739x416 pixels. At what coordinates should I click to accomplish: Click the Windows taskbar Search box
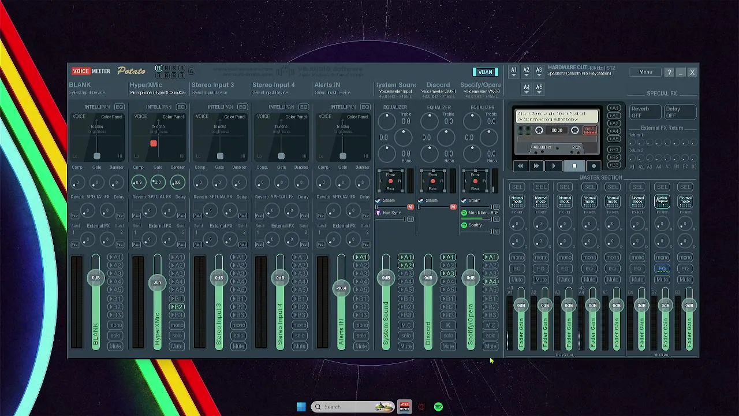[352, 407]
